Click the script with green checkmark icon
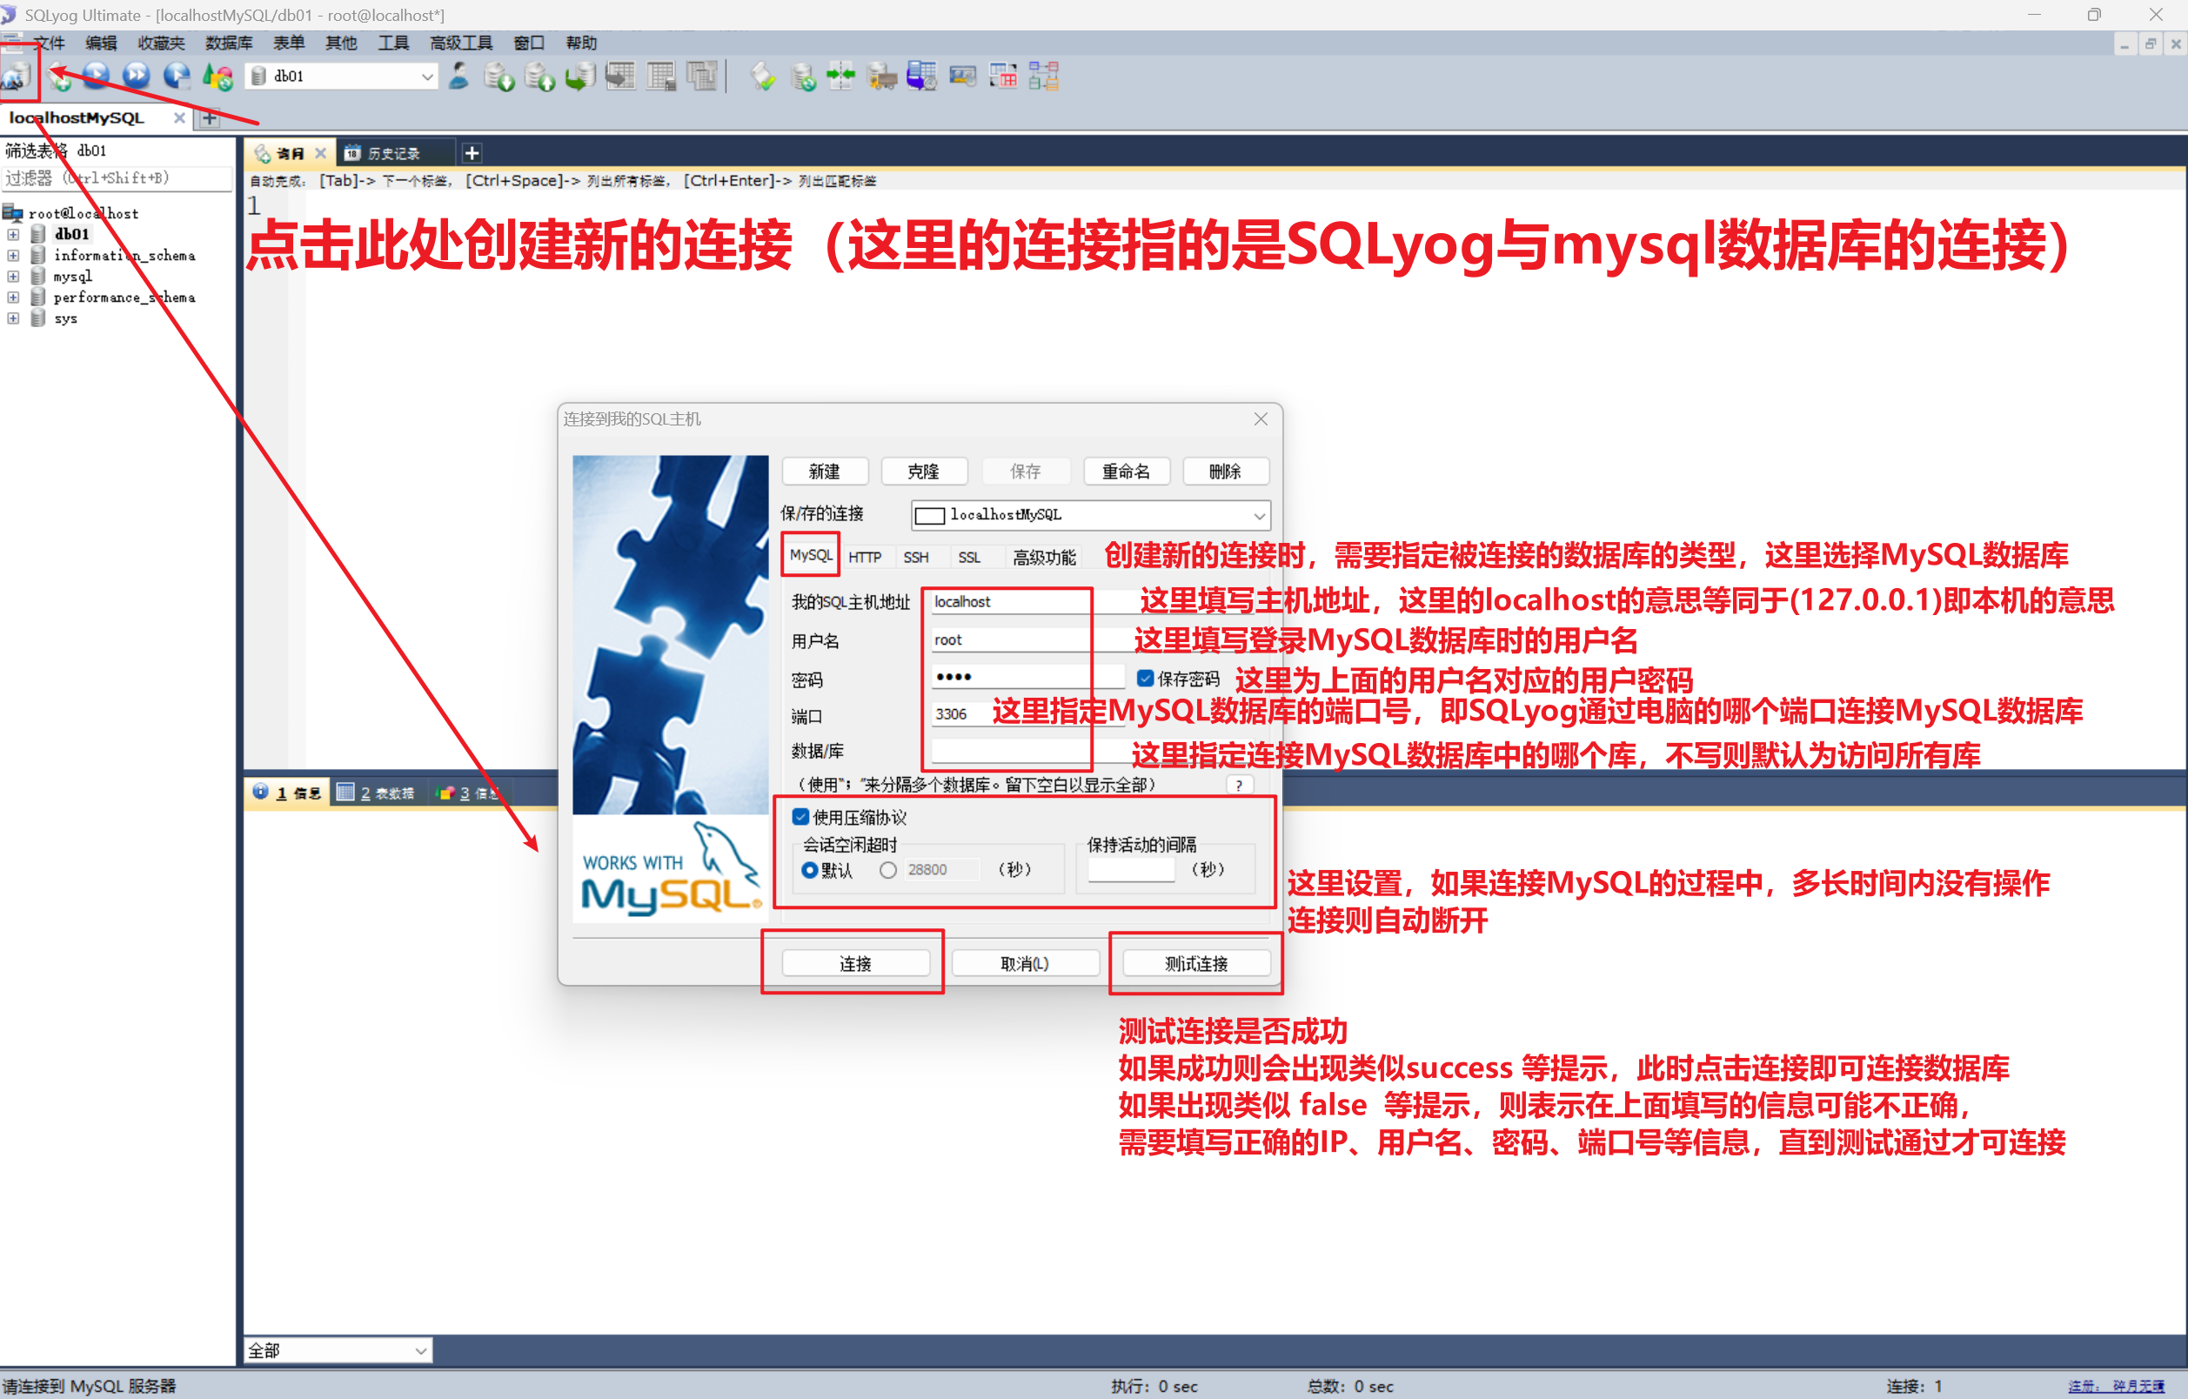The image size is (2188, 1399). click(x=762, y=77)
